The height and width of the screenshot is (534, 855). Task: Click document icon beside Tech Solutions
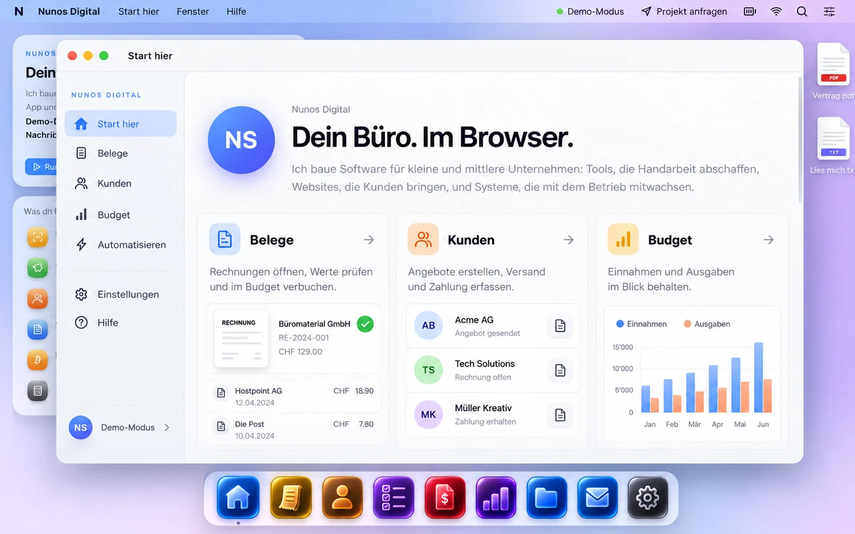click(x=560, y=370)
